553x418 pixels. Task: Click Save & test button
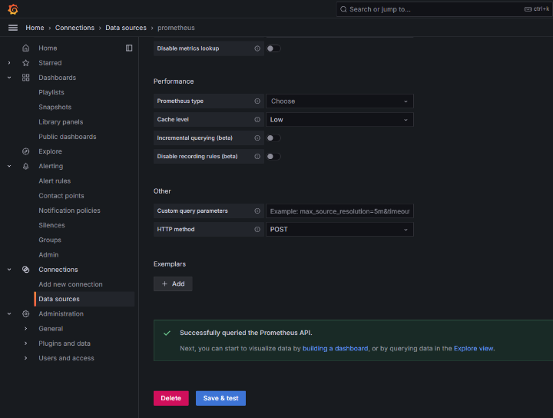click(220, 398)
